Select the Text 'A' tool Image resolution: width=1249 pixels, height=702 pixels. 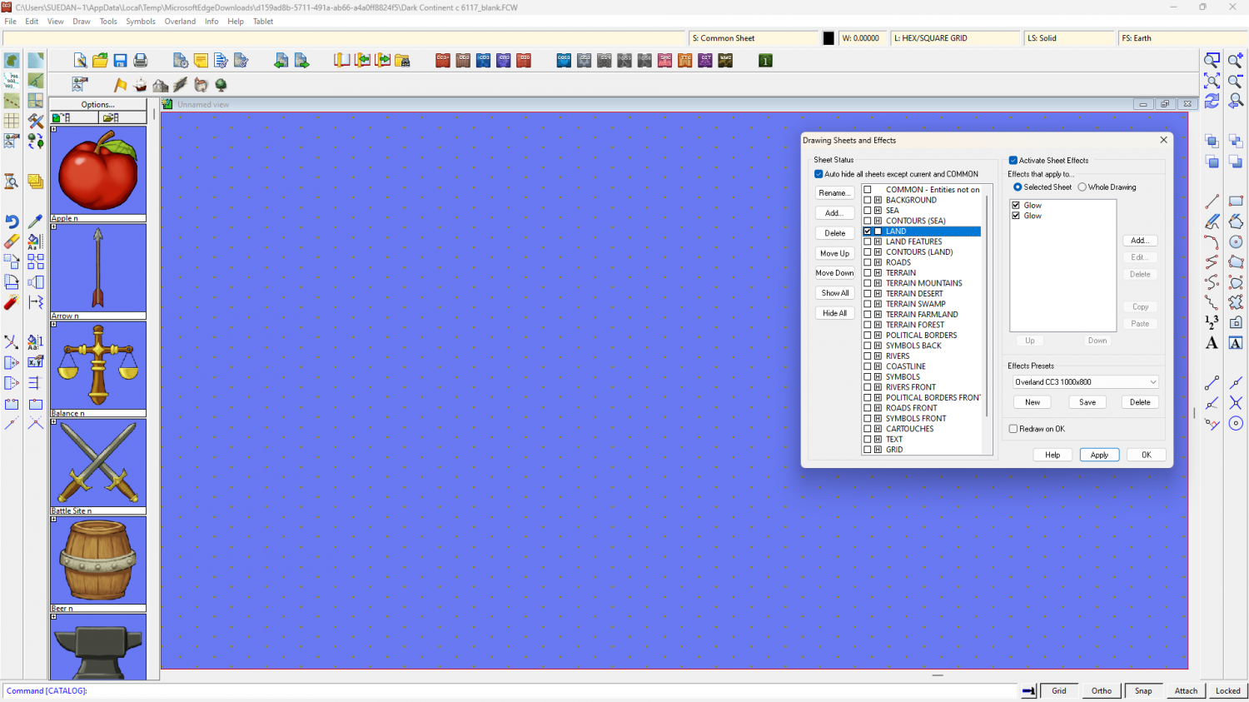click(1212, 342)
